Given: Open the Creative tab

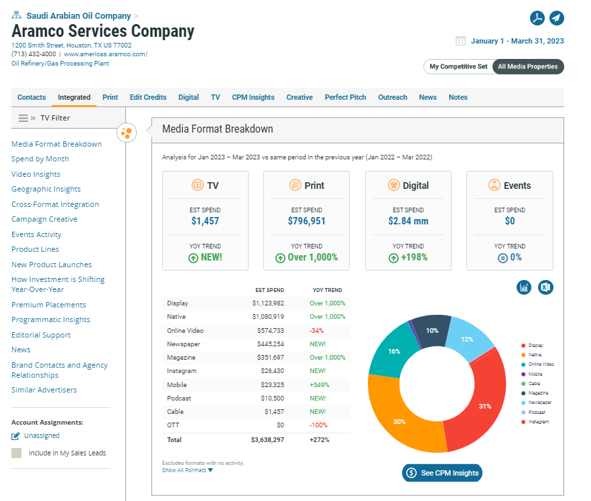Looking at the screenshot, I should pos(300,97).
